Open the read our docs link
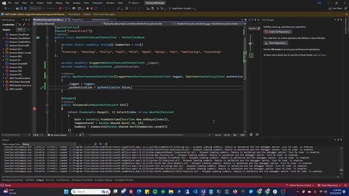Screen dimensions: 349x196 [x=320, y=55]
